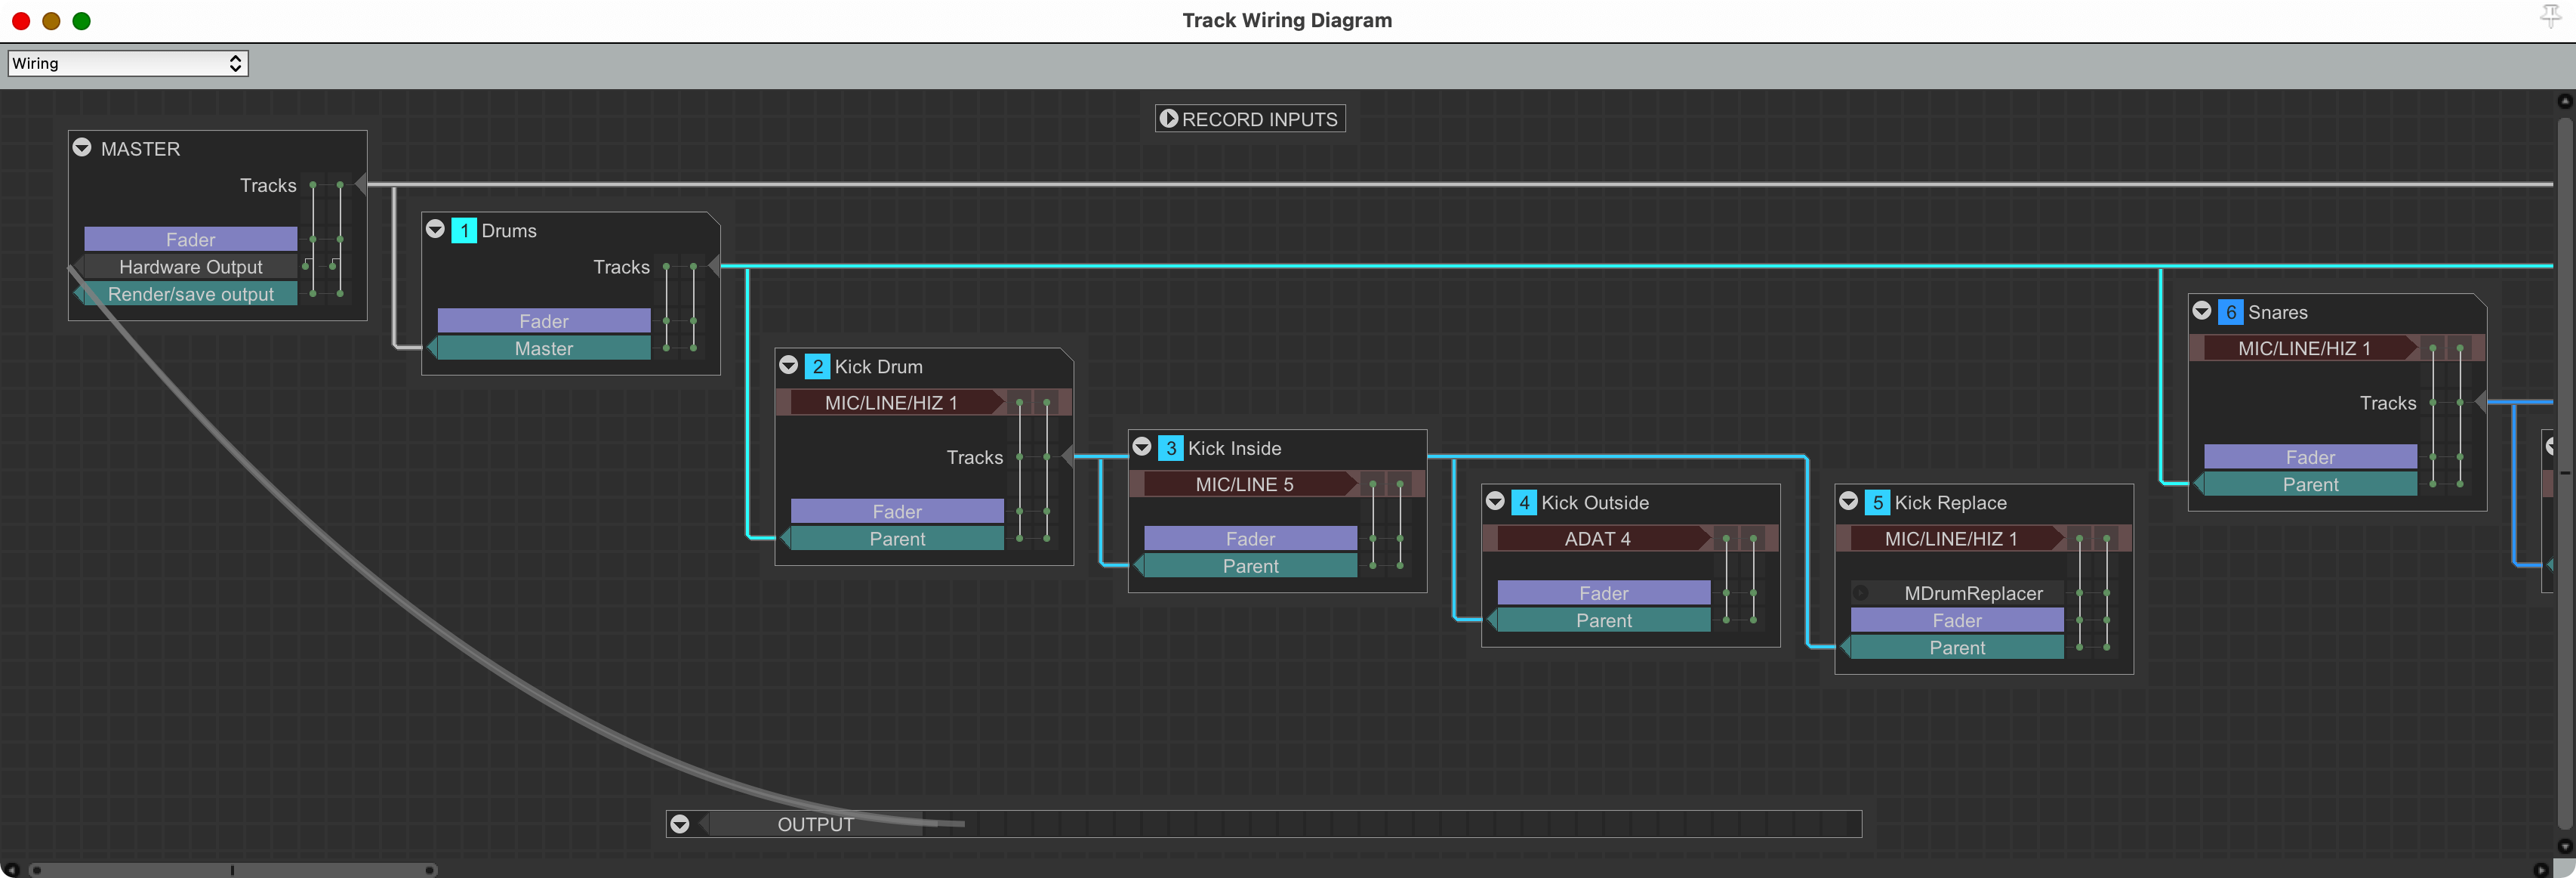Screen dimensions: 2576x878
Task: Click the horizontal scrollbar thumb at bottom
Action: point(232,869)
